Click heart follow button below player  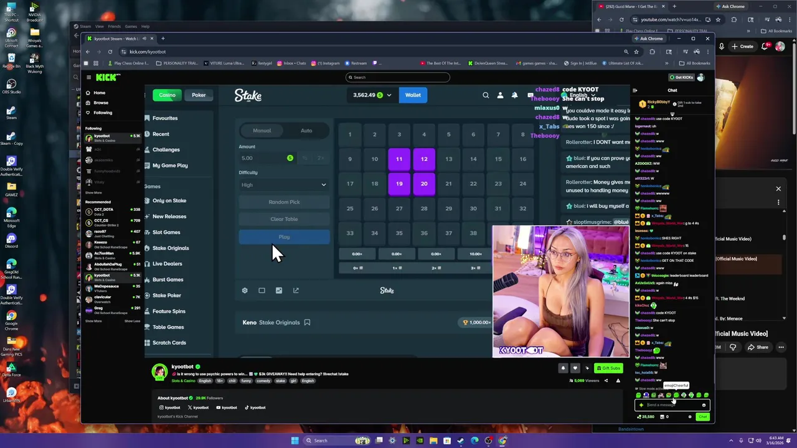[x=575, y=368]
